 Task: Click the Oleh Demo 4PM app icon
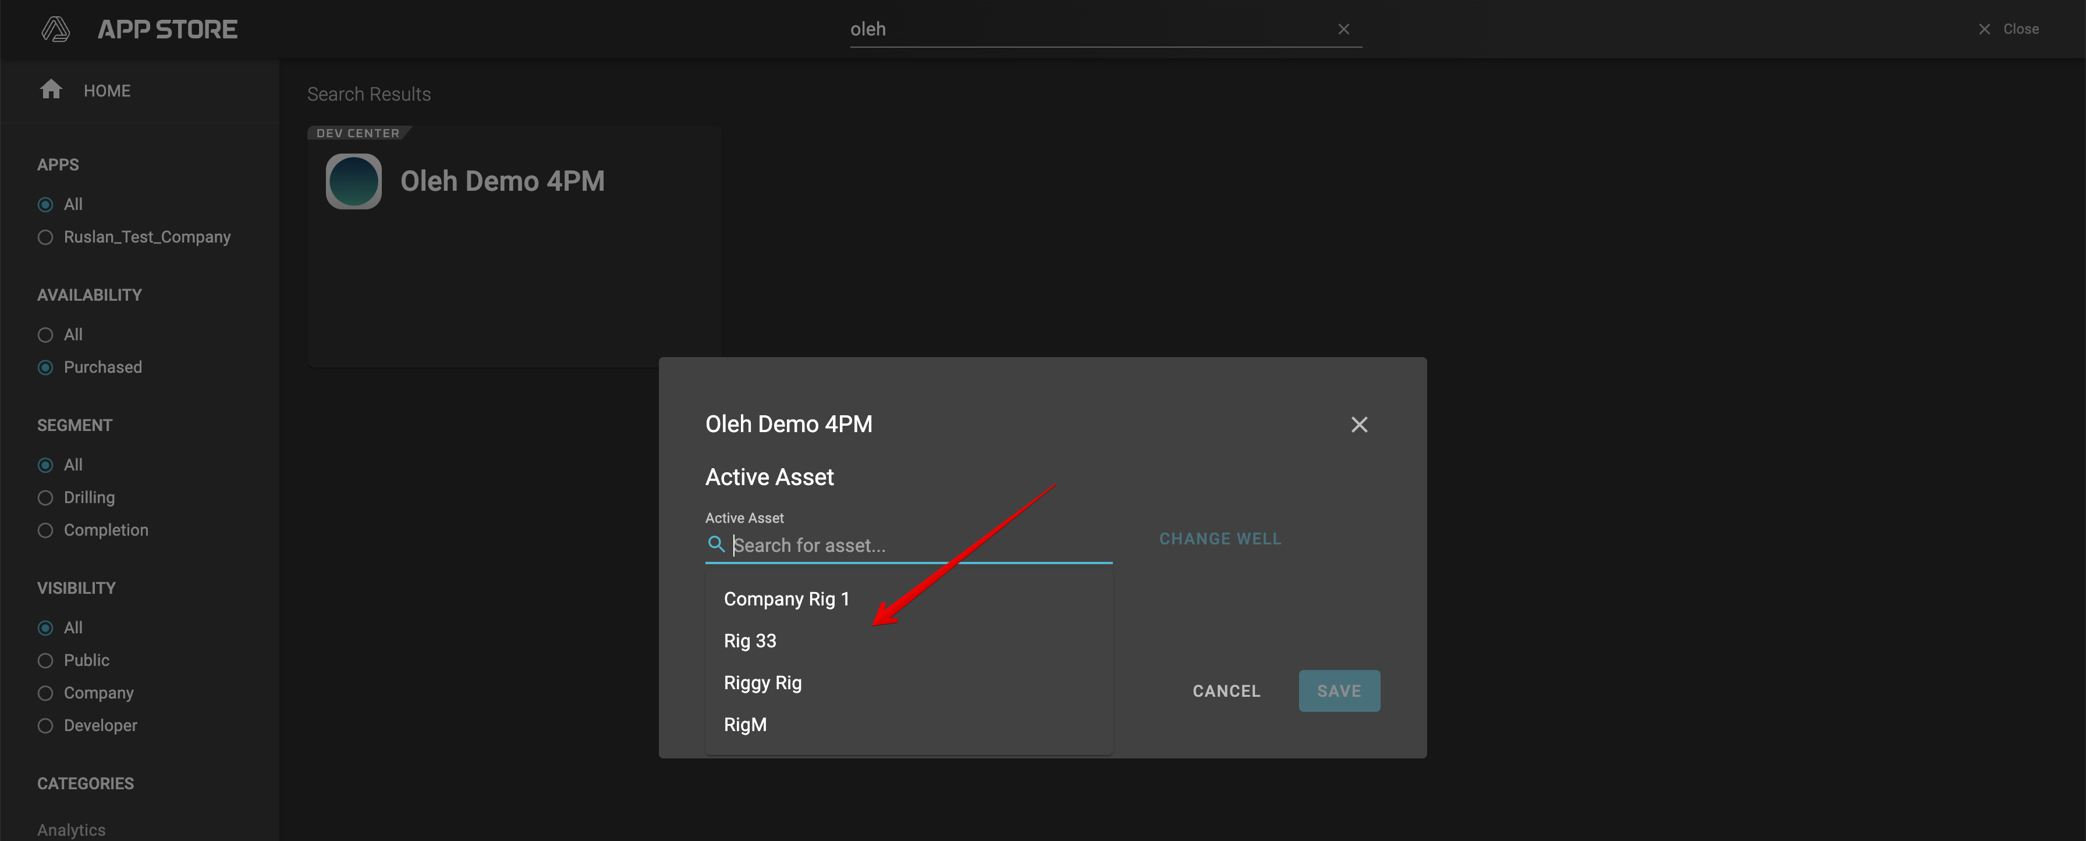point(353,181)
